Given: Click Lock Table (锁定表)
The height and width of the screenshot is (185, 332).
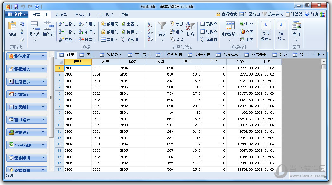Looking at the screenshot, I should (x=110, y=24).
